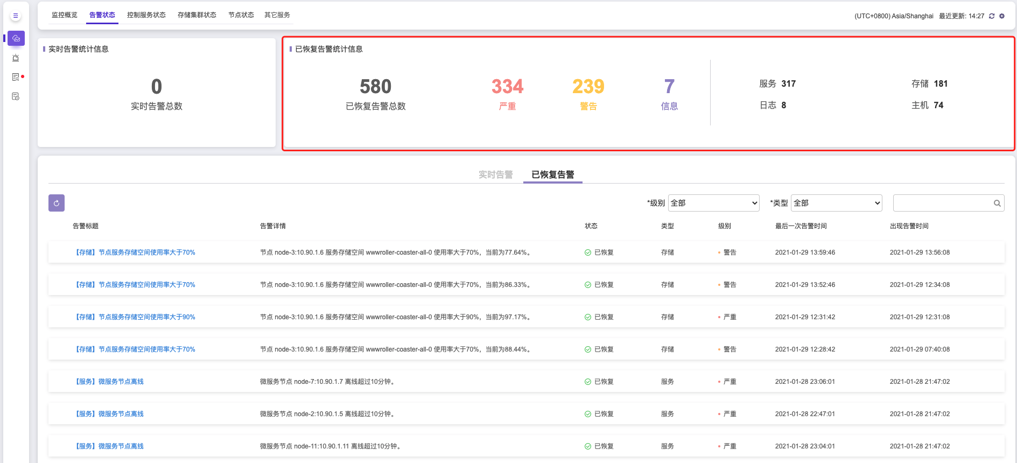Open the storage usage over 90% alert link
The image size is (1017, 463).
(x=135, y=317)
